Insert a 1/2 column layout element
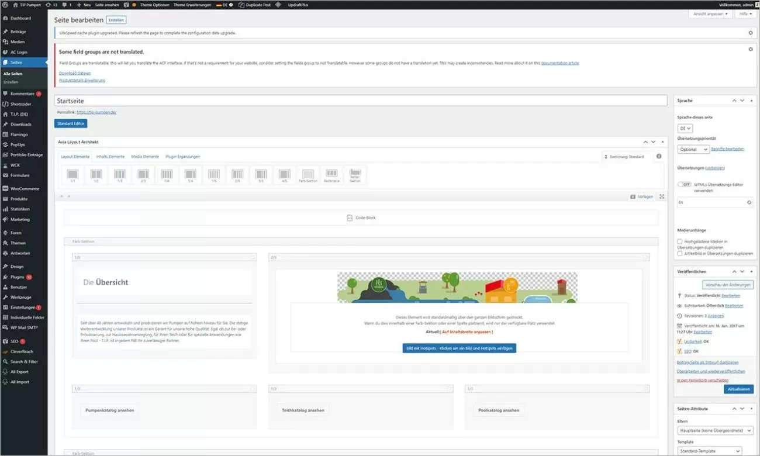 (96, 174)
